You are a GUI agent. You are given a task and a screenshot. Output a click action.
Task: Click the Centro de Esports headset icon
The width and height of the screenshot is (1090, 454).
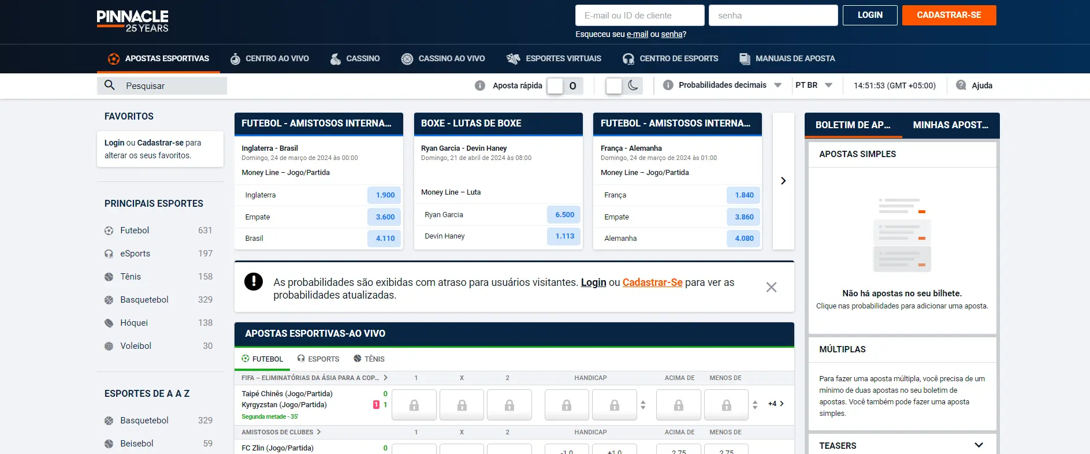(x=628, y=58)
